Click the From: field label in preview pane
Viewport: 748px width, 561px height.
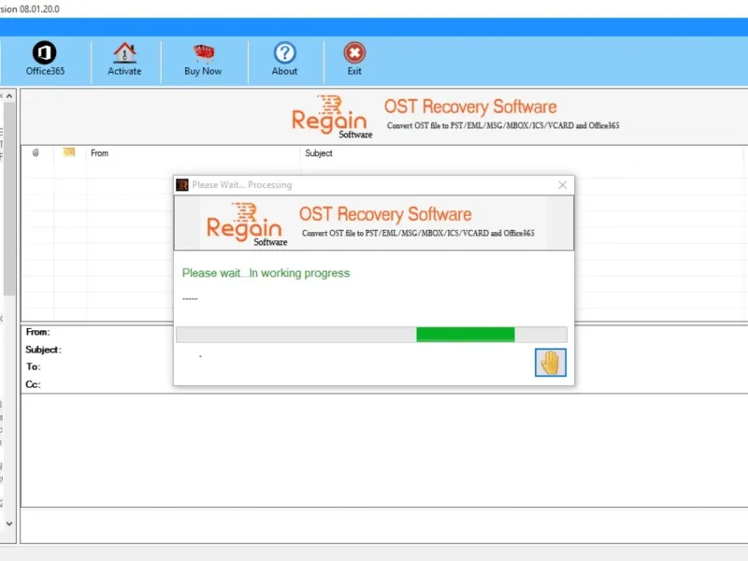[37, 332]
